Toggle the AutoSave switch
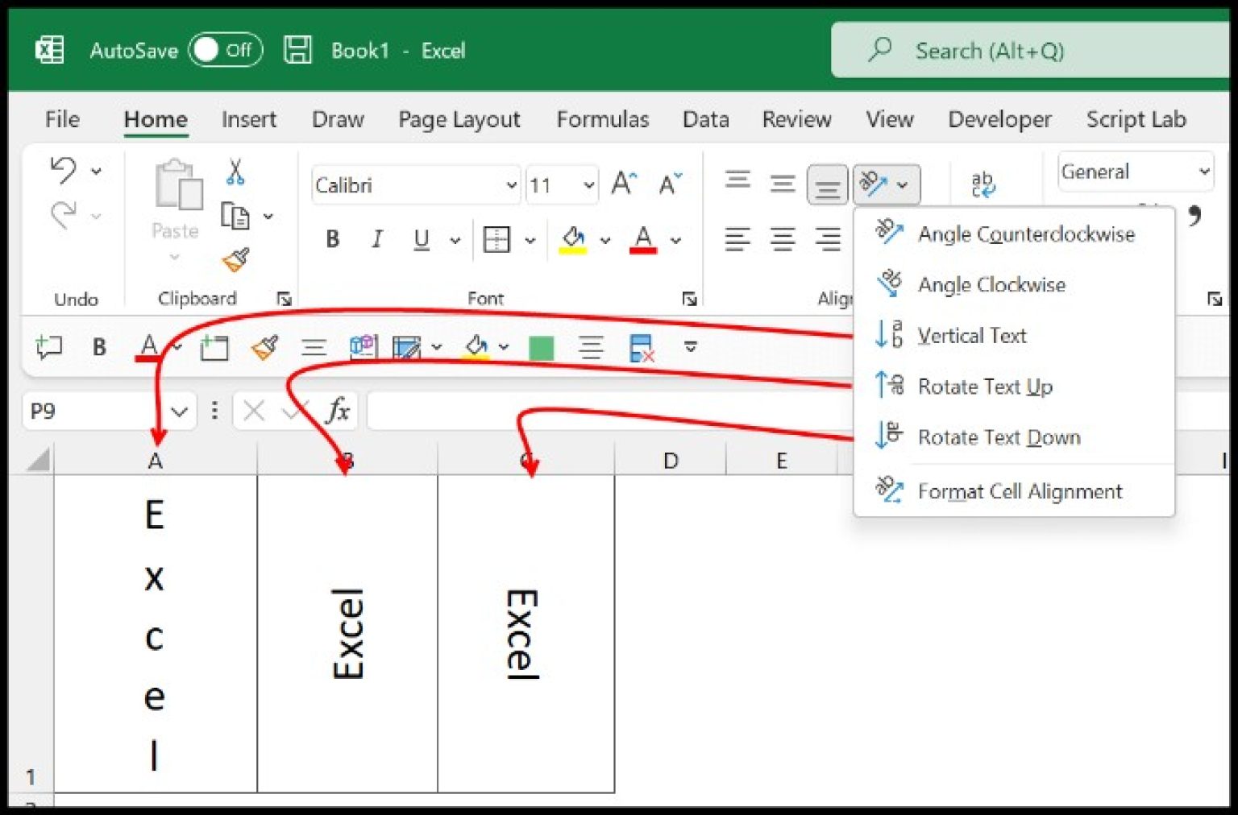 tap(225, 50)
